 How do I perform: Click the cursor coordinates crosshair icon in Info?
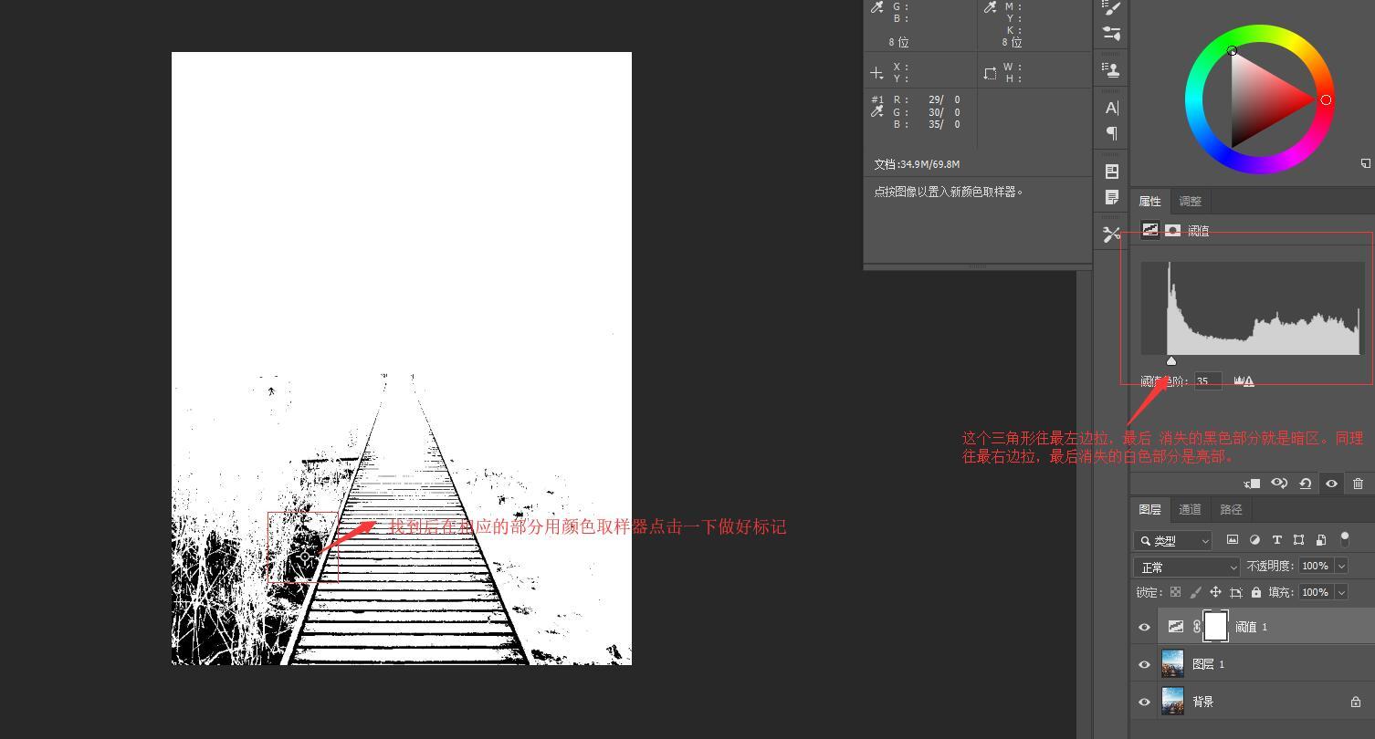(x=877, y=73)
